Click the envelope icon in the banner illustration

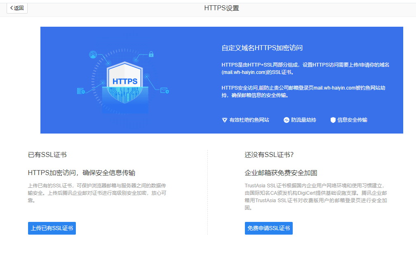[163, 90]
